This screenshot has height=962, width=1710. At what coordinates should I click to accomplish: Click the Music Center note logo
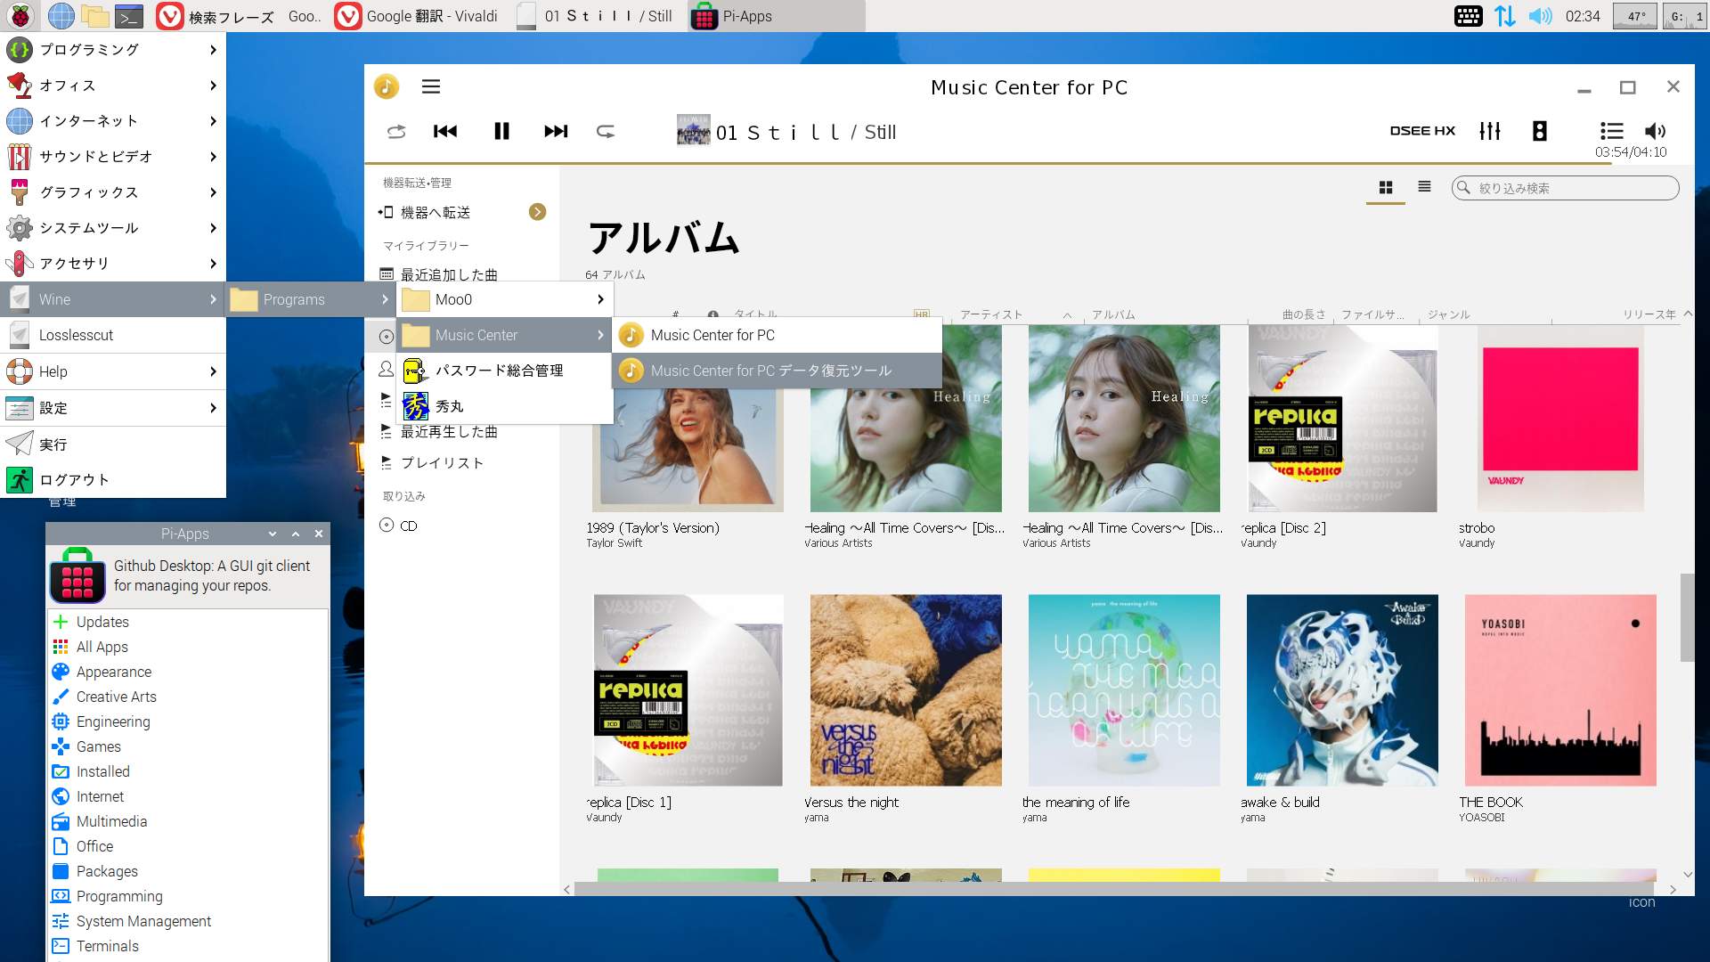coord(386,86)
